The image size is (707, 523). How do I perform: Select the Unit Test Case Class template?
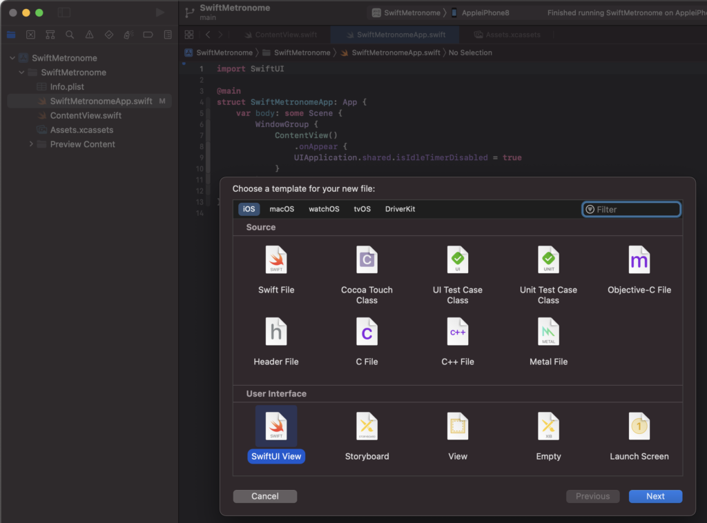coord(548,275)
